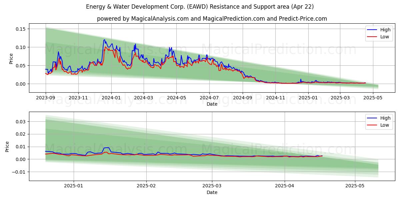Click the 'Price' axis label of bottom chart
The image size is (400, 200).
click(x=7, y=147)
